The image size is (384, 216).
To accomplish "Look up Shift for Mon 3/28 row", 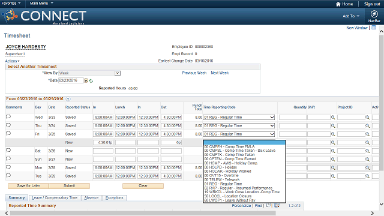I will [333, 168].
